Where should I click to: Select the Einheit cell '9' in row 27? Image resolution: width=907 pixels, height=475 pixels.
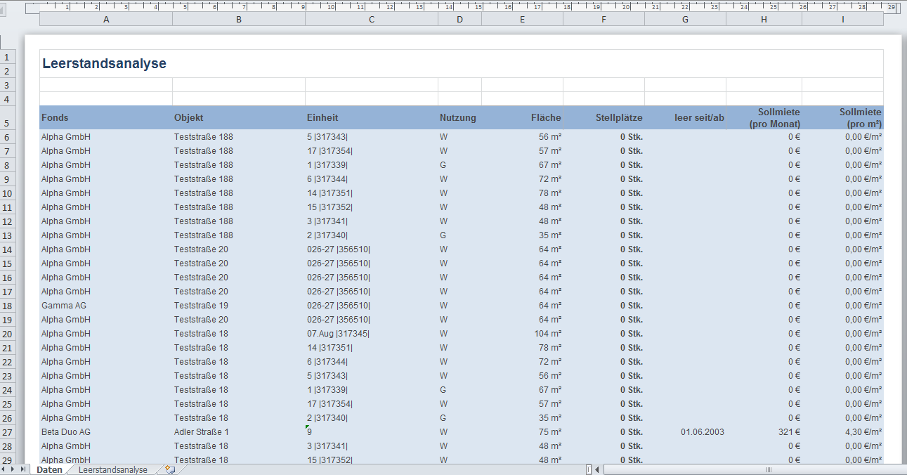pos(372,432)
